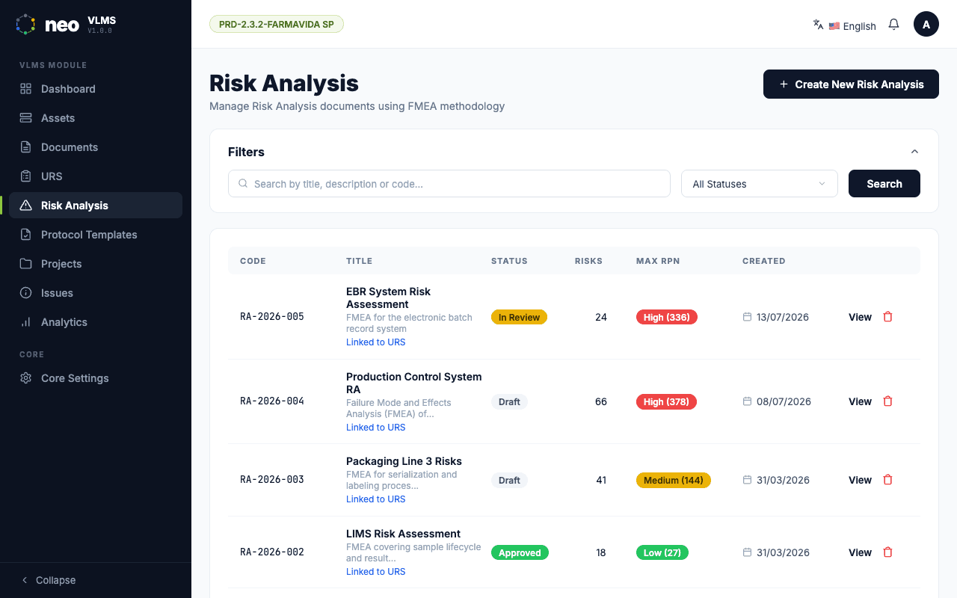The width and height of the screenshot is (957, 598).
Task: Click the Dashboard grid icon in sidebar
Action: pyautogui.click(x=25, y=89)
